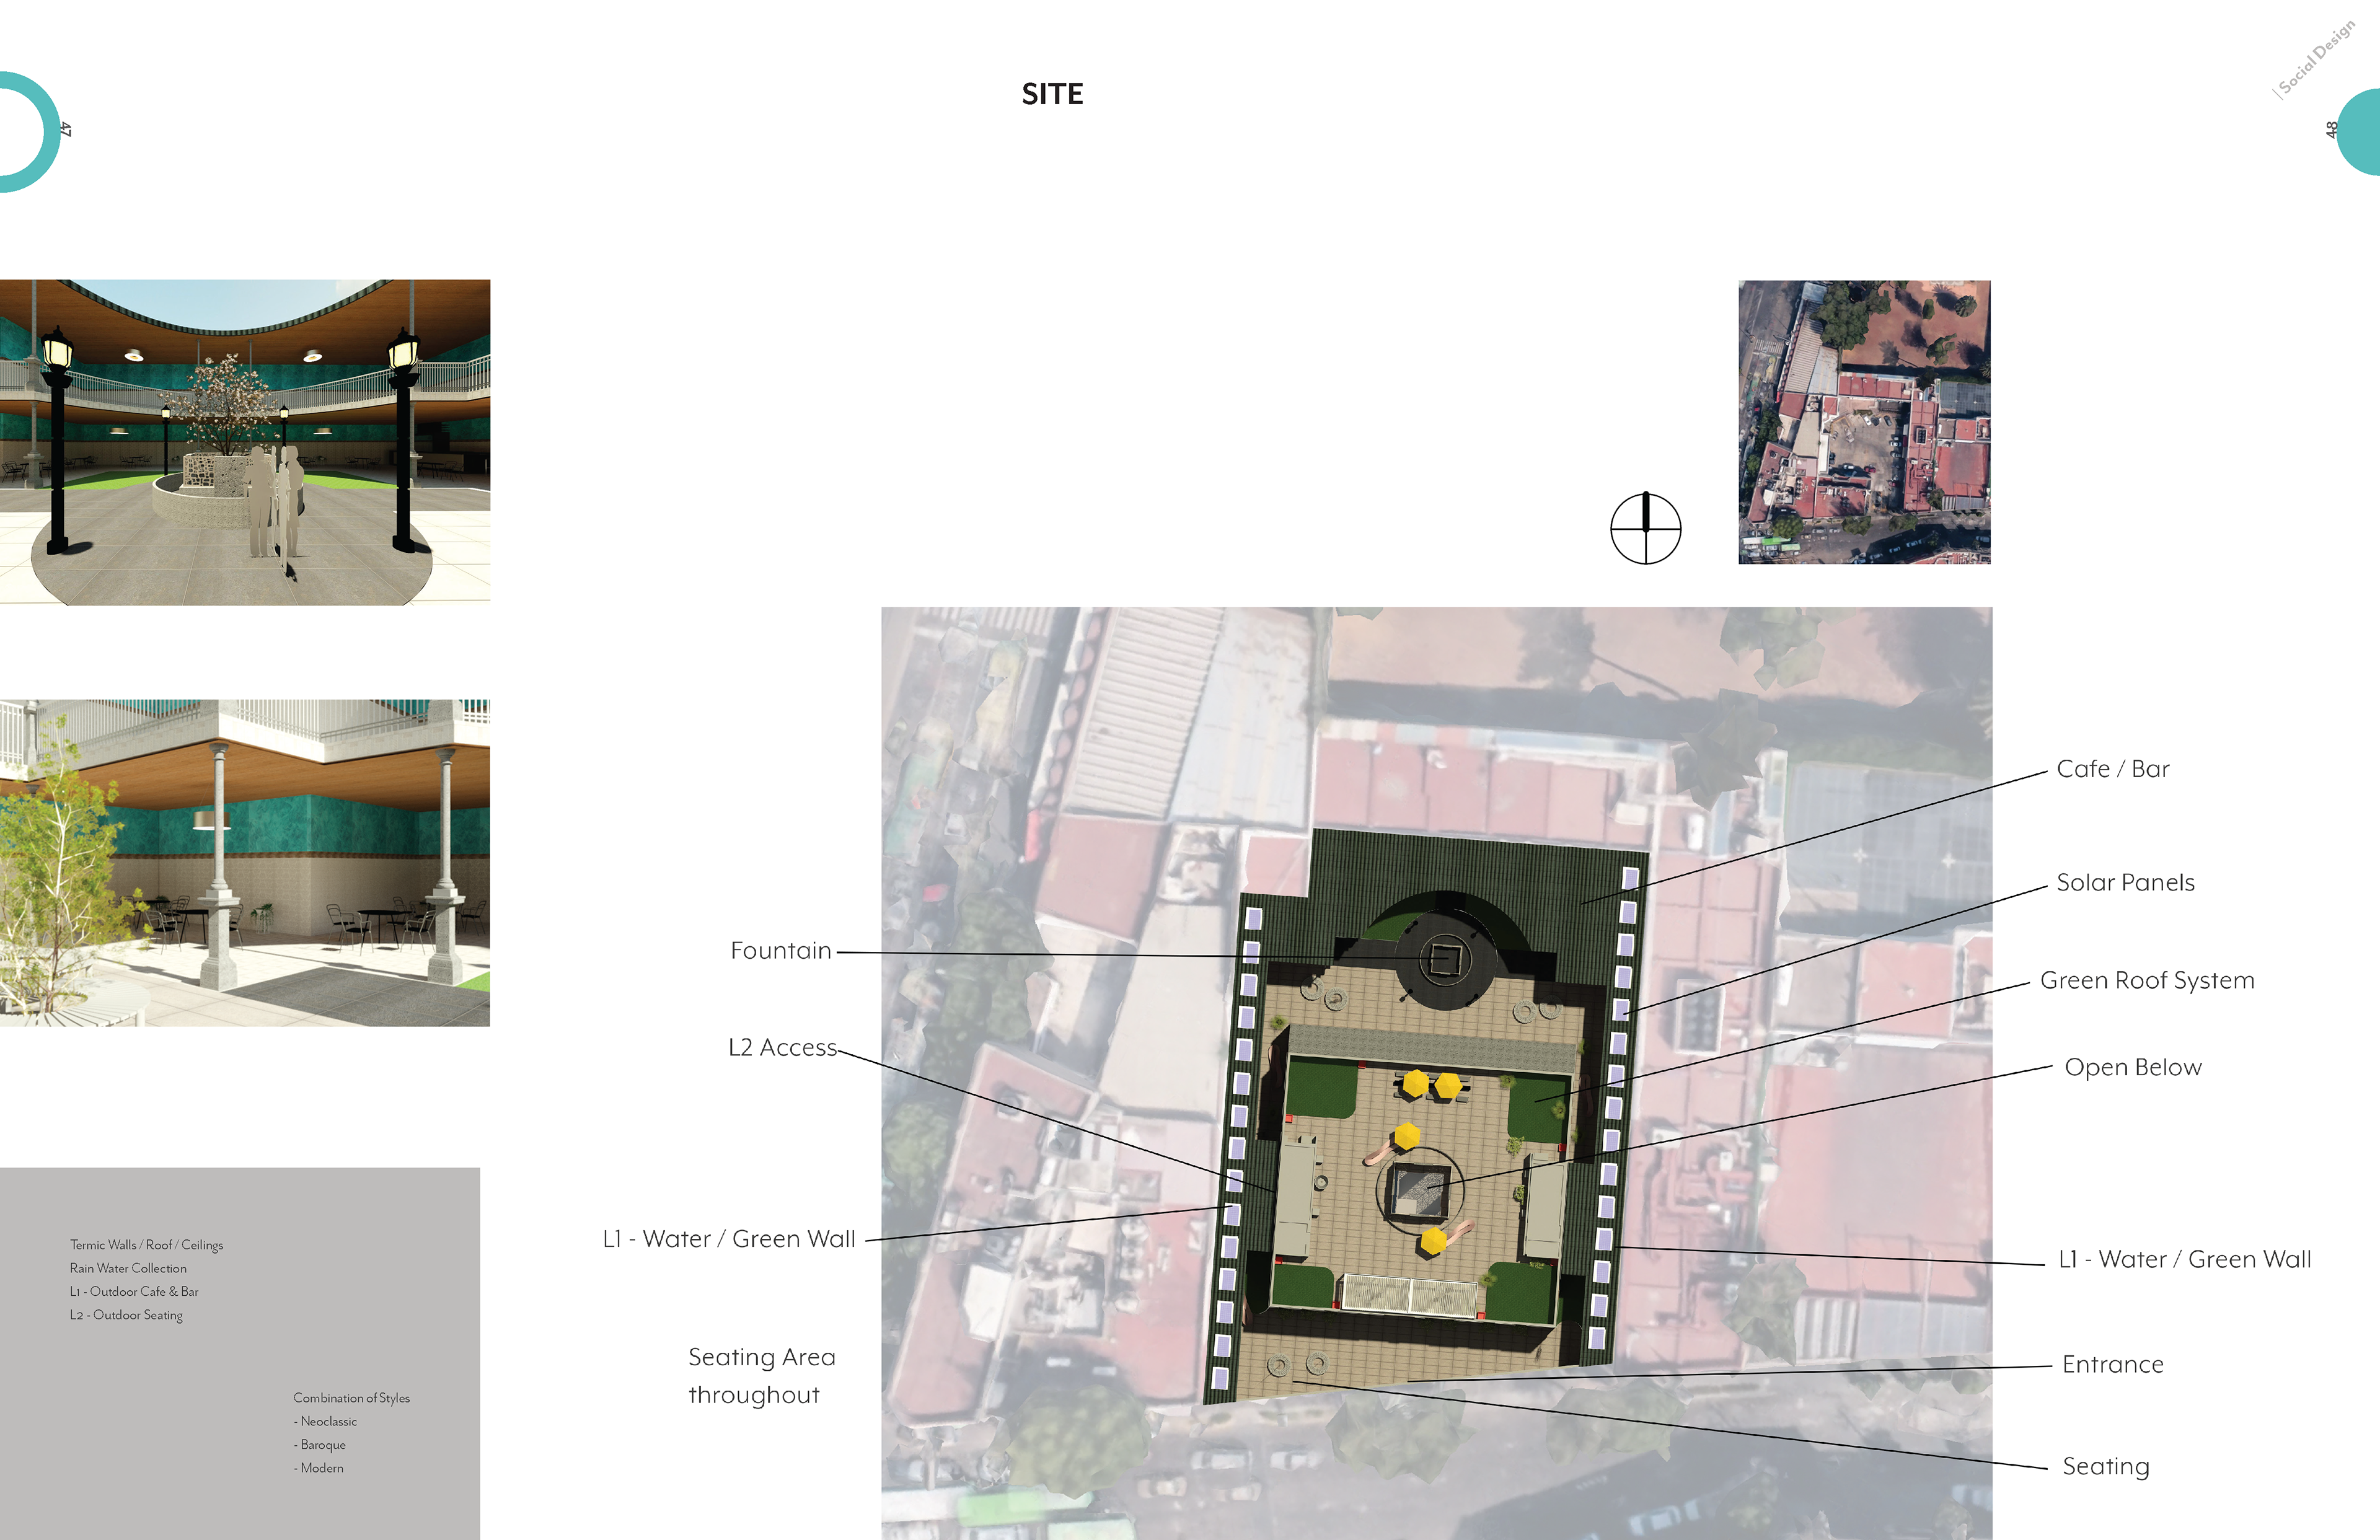Select the Green Roof System label
2380x1540 pixels.
pyautogui.click(x=2147, y=981)
